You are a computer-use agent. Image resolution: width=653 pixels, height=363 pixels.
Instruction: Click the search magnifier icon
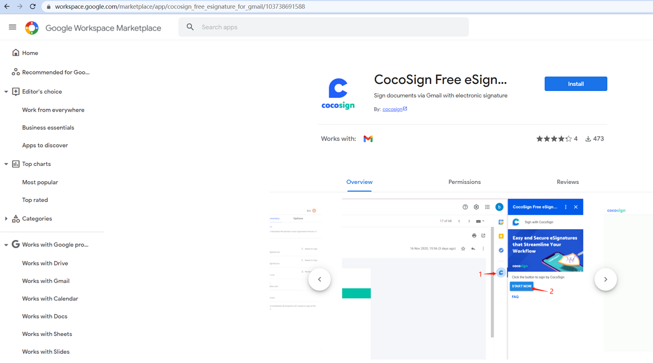pyautogui.click(x=190, y=27)
